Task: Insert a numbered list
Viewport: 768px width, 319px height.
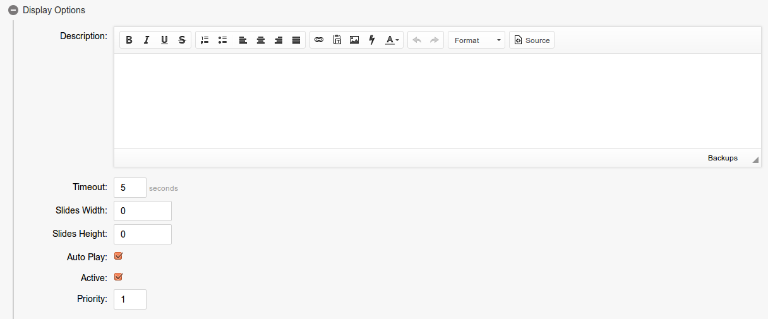Action: (205, 40)
